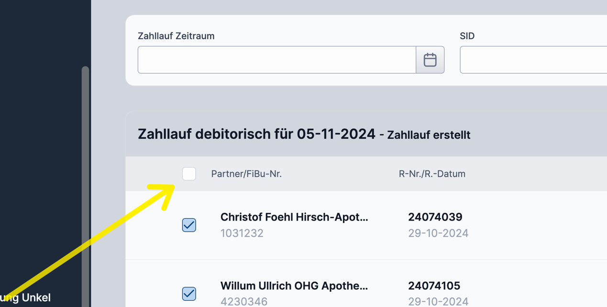The height and width of the screenshot is (307, 607).
Task: Sort by the R-Nr./R.-Datum column header
Action: click(432, 174)
